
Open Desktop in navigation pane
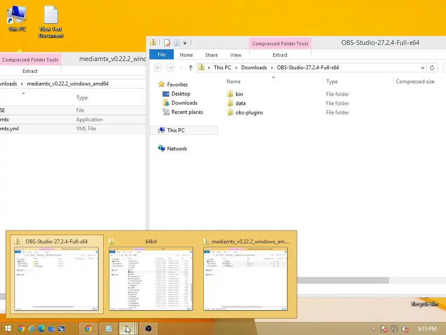click(181, 94)
